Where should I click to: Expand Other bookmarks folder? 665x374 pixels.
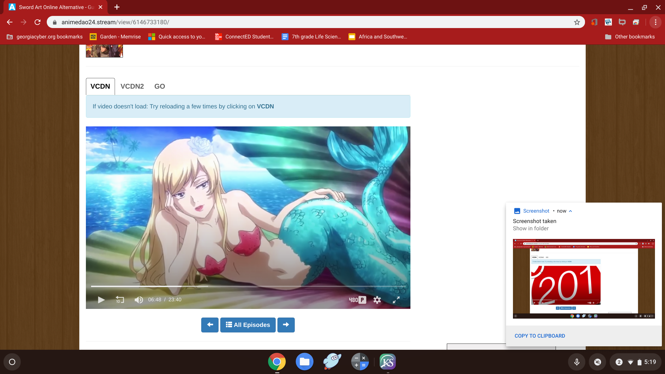630,37
